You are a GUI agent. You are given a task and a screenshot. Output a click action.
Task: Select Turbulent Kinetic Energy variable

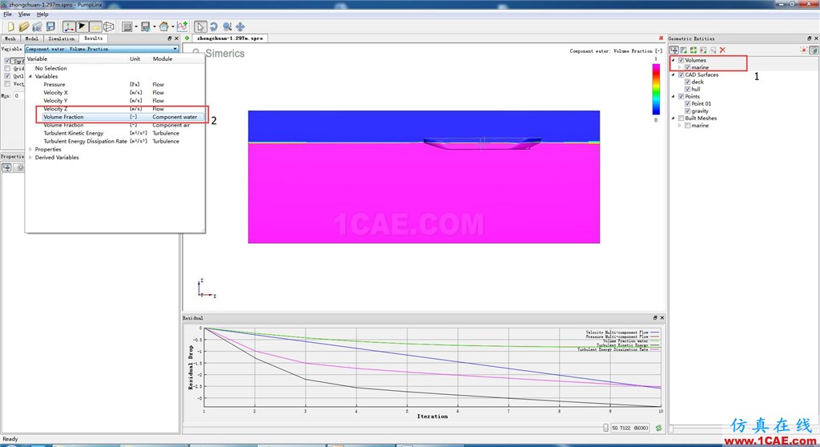[x=73, y=133]
